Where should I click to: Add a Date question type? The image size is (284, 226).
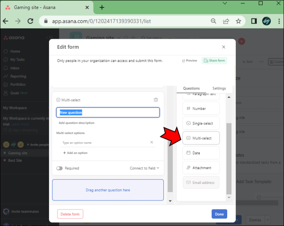point(201,153)
